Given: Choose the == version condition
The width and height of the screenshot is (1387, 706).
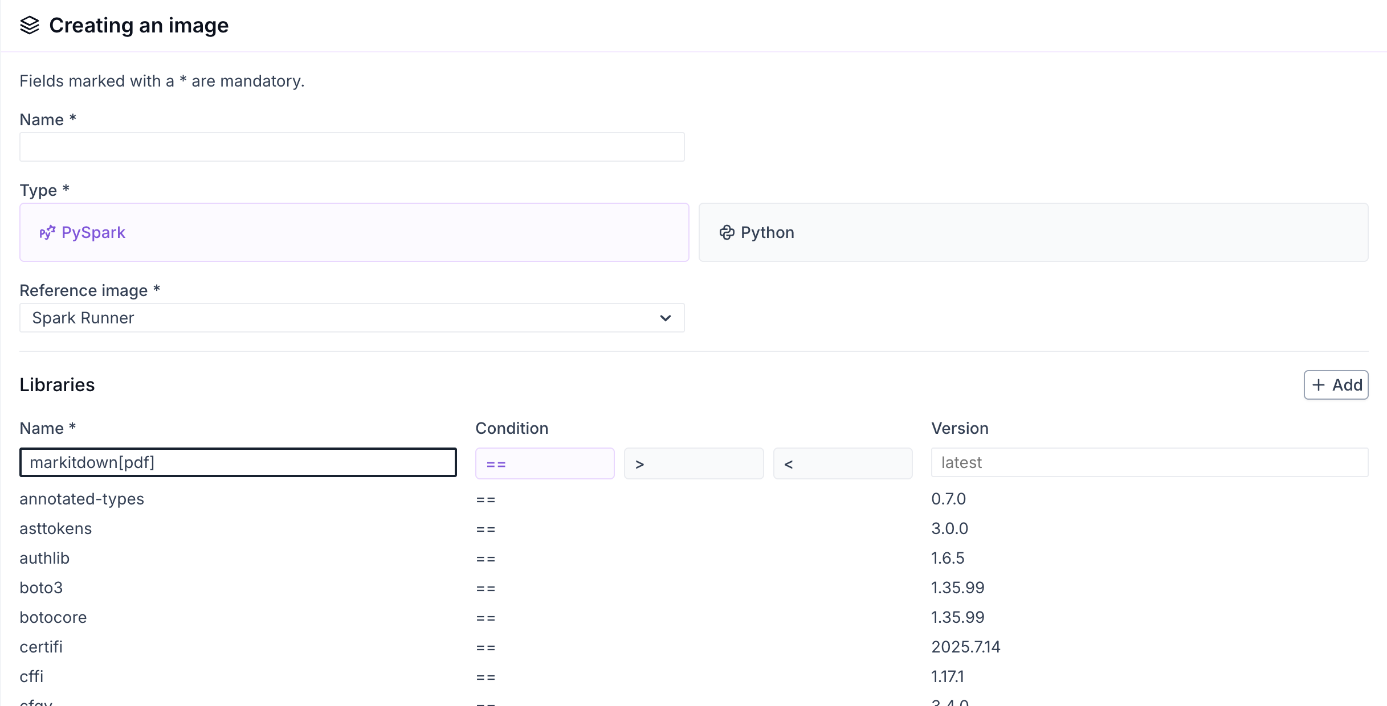Looking at the screenshot, I should click(545, 463).
